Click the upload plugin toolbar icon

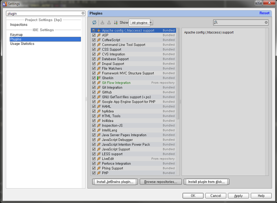(x=109, y=22)
